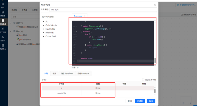Click the icon of java Script代码 item
The height and width of the screenshot is (106, 197).
coord(18,39)
